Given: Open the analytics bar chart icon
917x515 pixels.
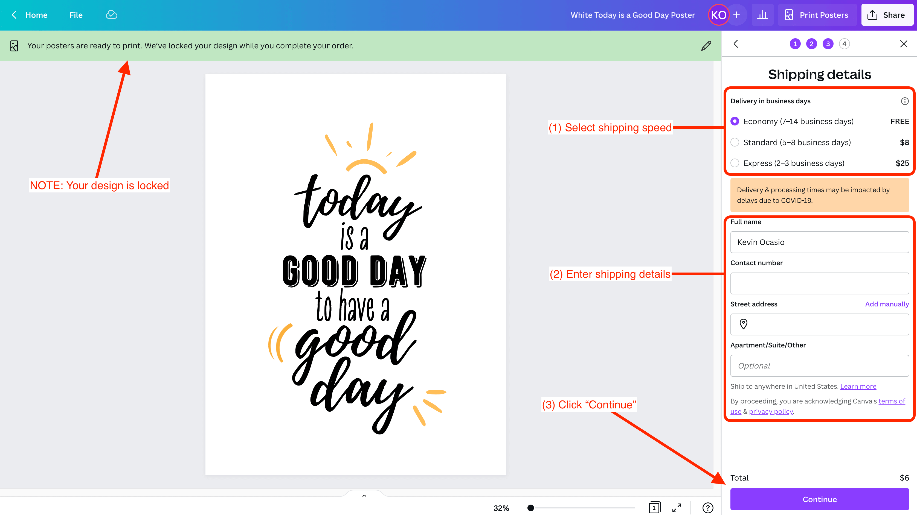Looking at the screenshot, I should 762,15.
